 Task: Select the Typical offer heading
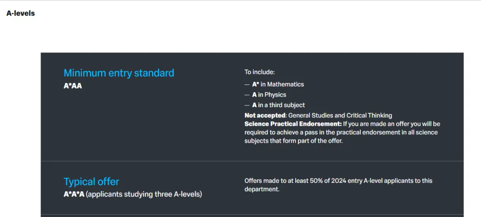(x=91, y=181)
